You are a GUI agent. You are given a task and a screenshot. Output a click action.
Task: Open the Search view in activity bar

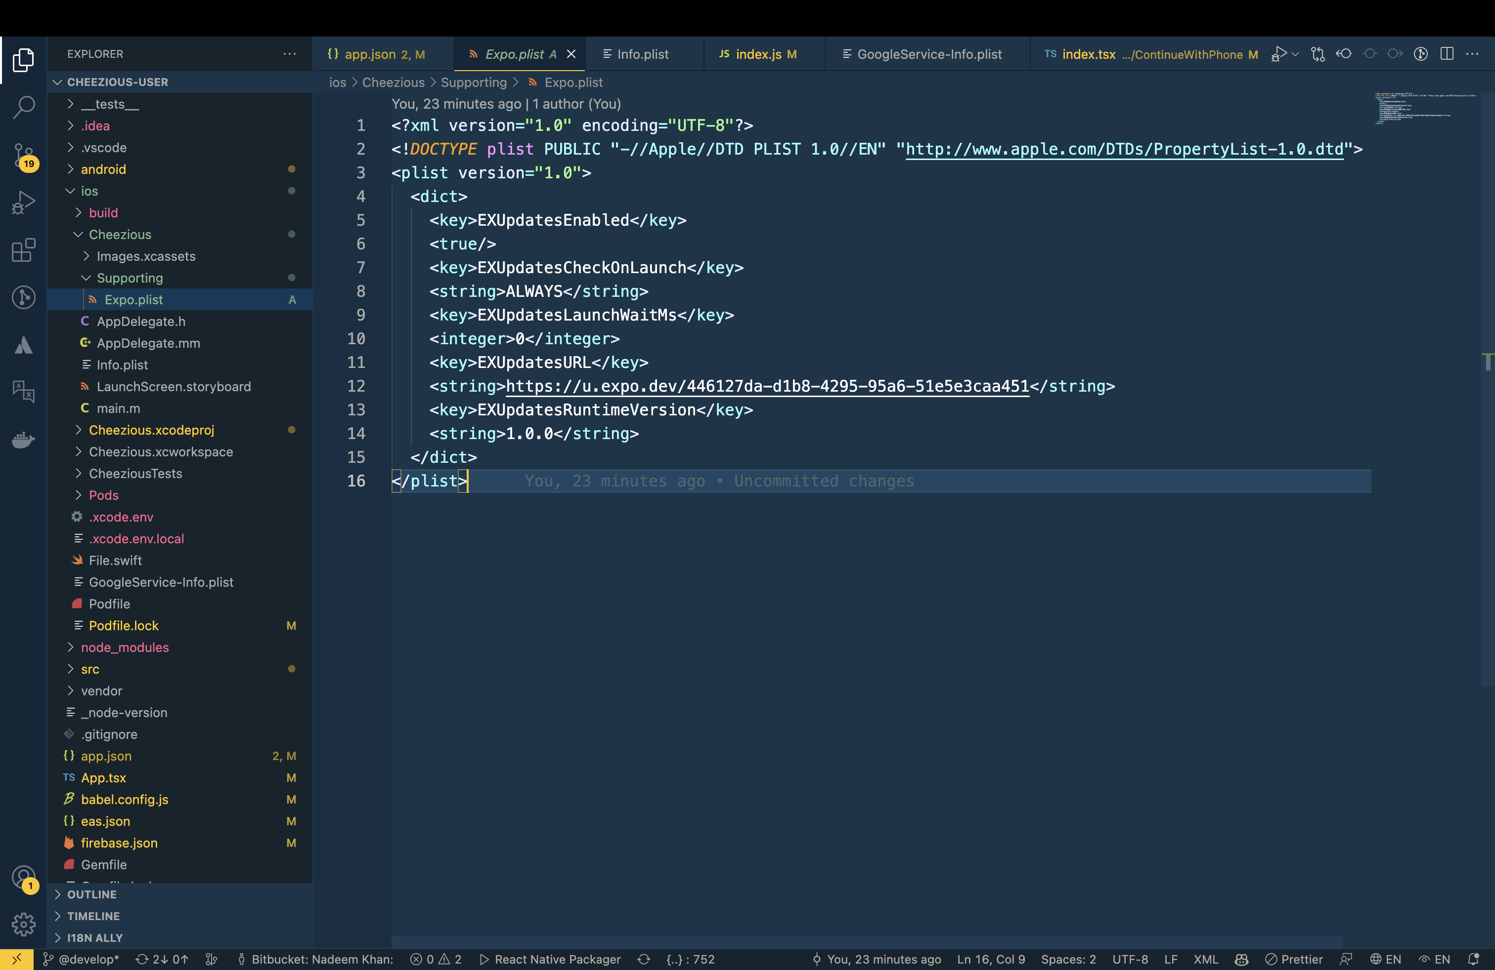pyautogui.click(x=23, y=107)
